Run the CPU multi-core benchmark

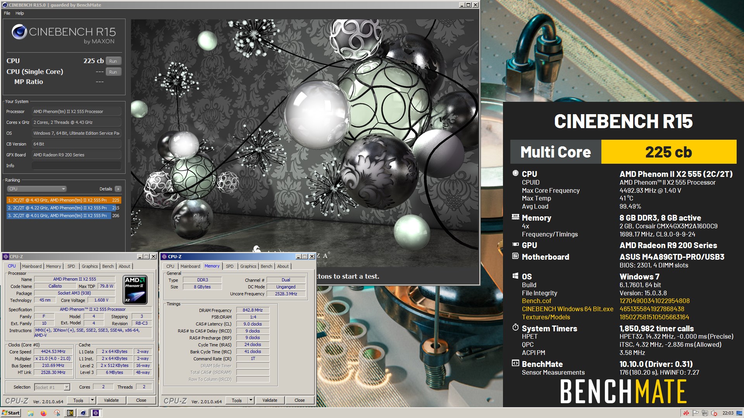113,61
